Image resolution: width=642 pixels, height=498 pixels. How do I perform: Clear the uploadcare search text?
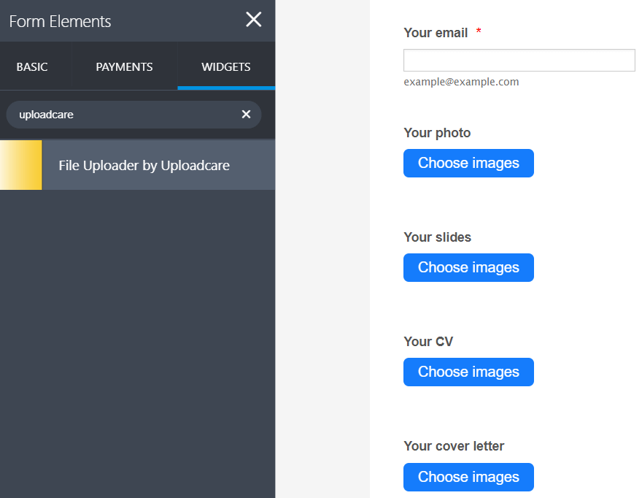pos(246,114)
